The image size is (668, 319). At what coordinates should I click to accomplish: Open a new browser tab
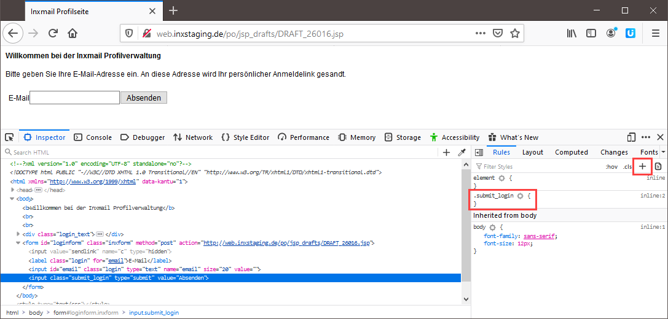173,11
